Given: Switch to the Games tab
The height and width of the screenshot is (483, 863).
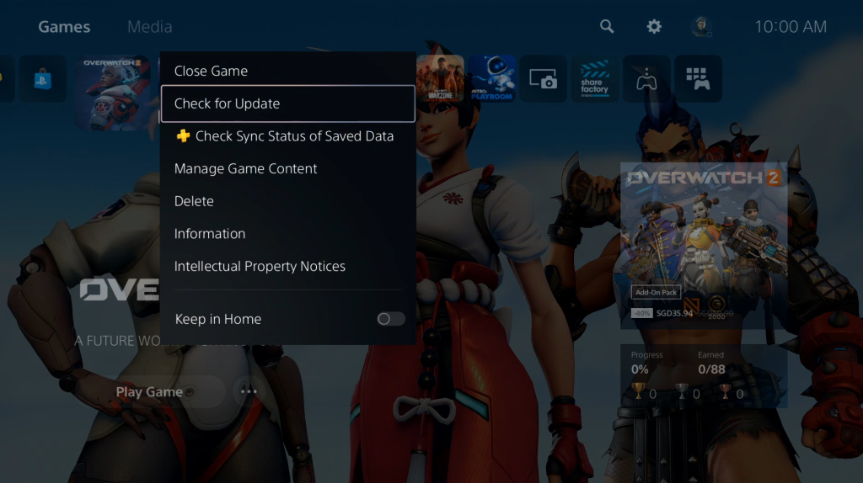Looking at the screenshot, I should [64, 26].
